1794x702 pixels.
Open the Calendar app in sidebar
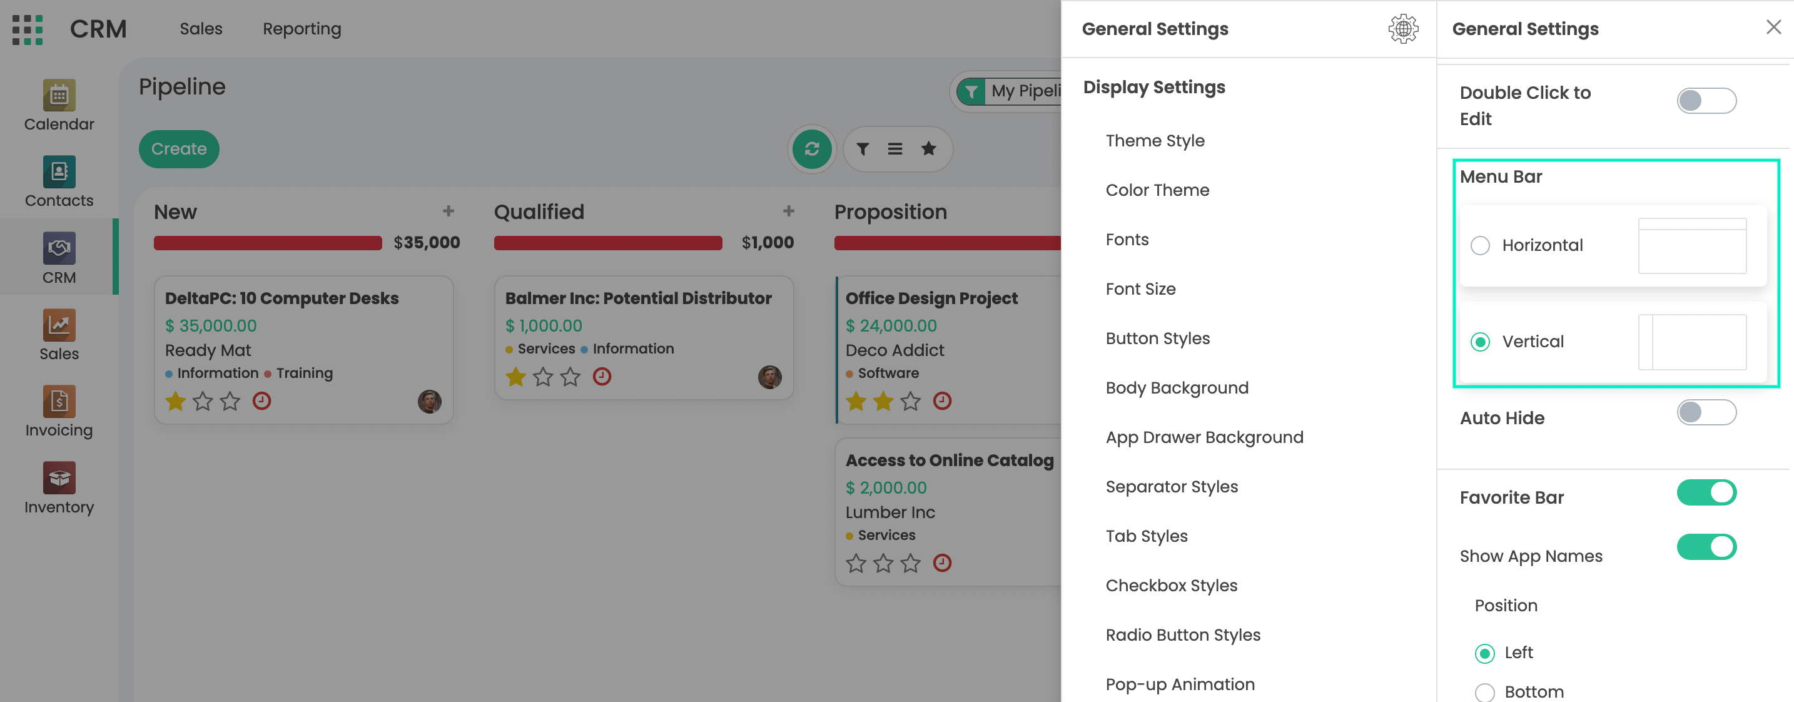[x=59, y=105]
